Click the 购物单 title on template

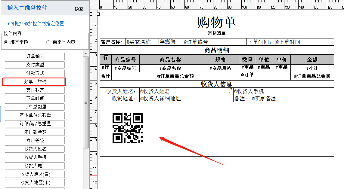click(x=216, y=22)
